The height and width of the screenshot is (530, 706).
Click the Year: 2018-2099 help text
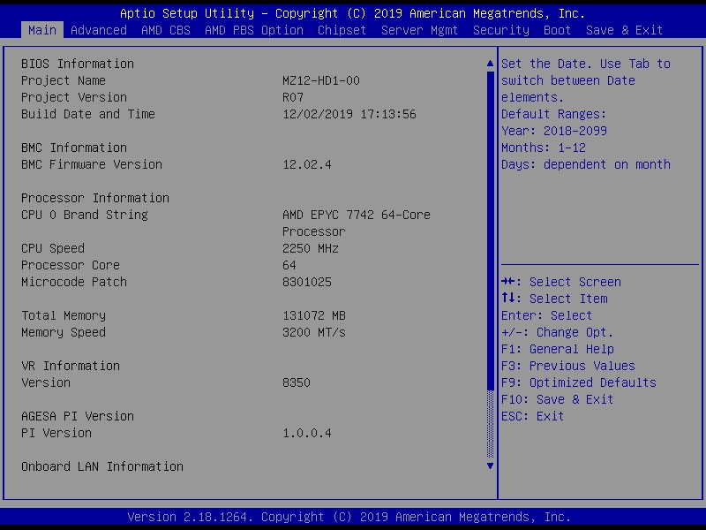coord(554,131)
